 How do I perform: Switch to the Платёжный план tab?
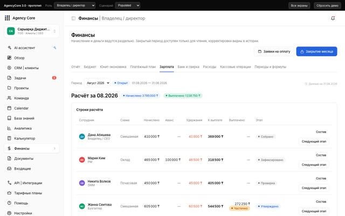143,67
